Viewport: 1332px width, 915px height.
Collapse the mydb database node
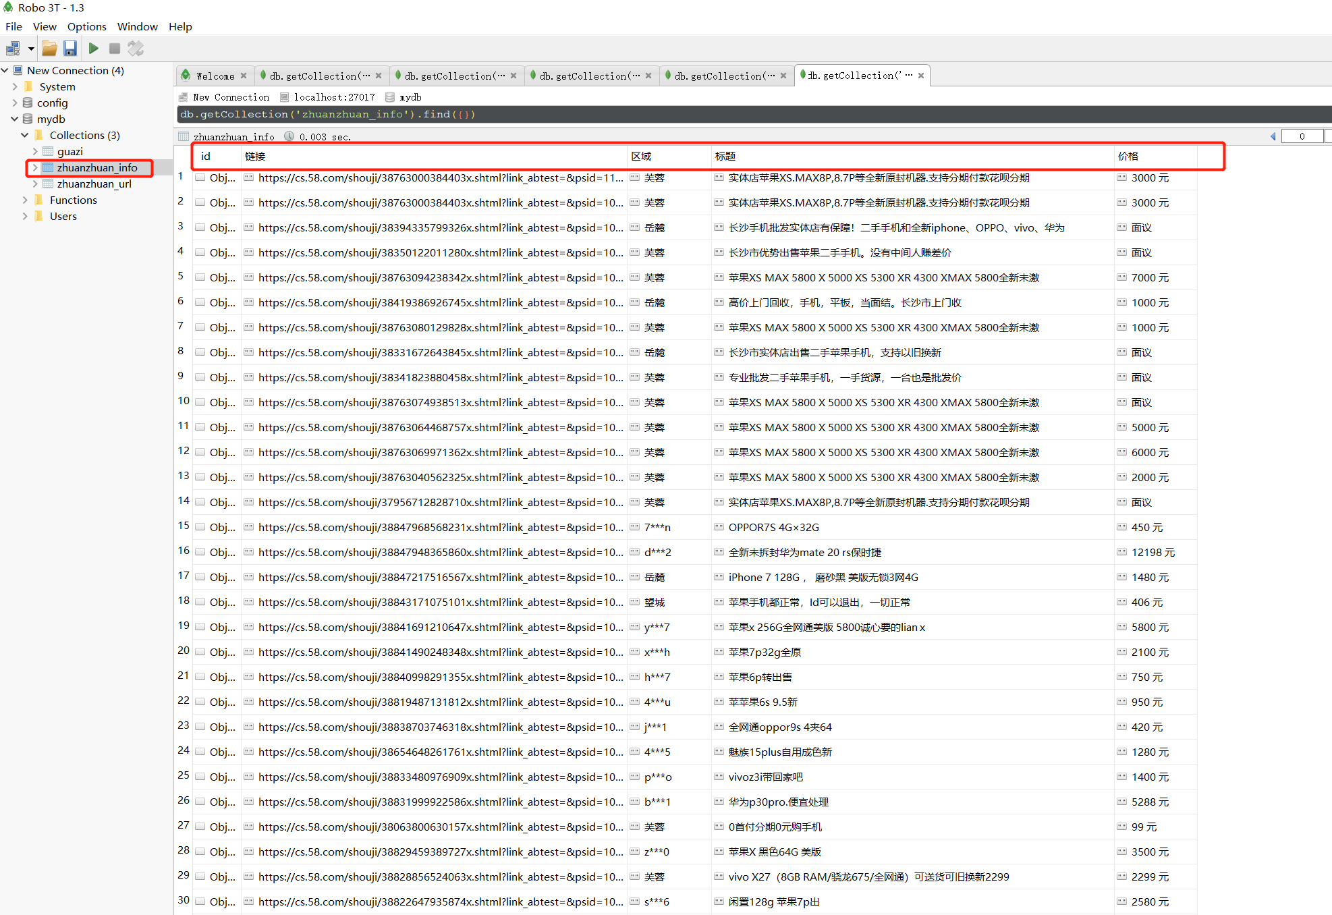15,119
